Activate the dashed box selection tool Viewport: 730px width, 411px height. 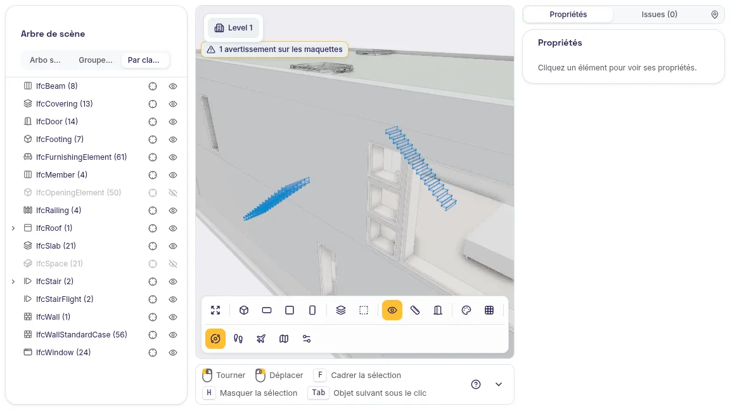[364, 310]
